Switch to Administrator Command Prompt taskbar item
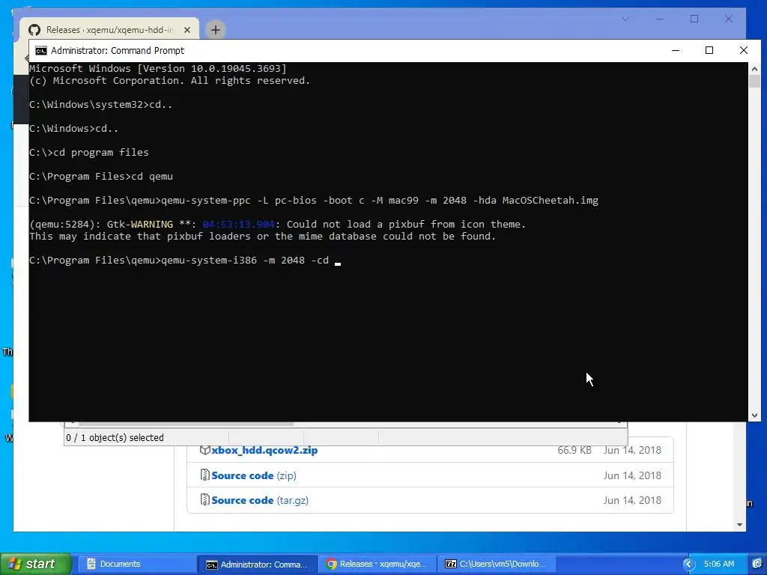 click(258, 564)
